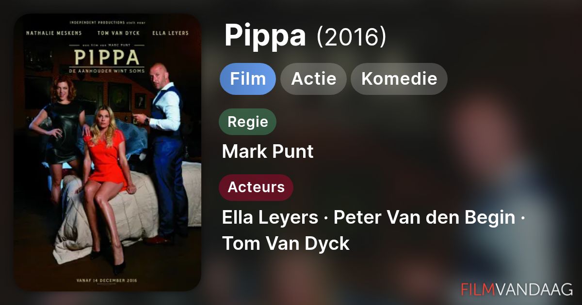
Task: Click the release year (2016)
Action: 351,37
